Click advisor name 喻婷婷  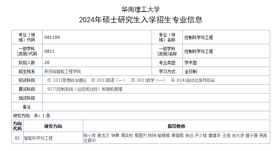click(x=164, y=136)
